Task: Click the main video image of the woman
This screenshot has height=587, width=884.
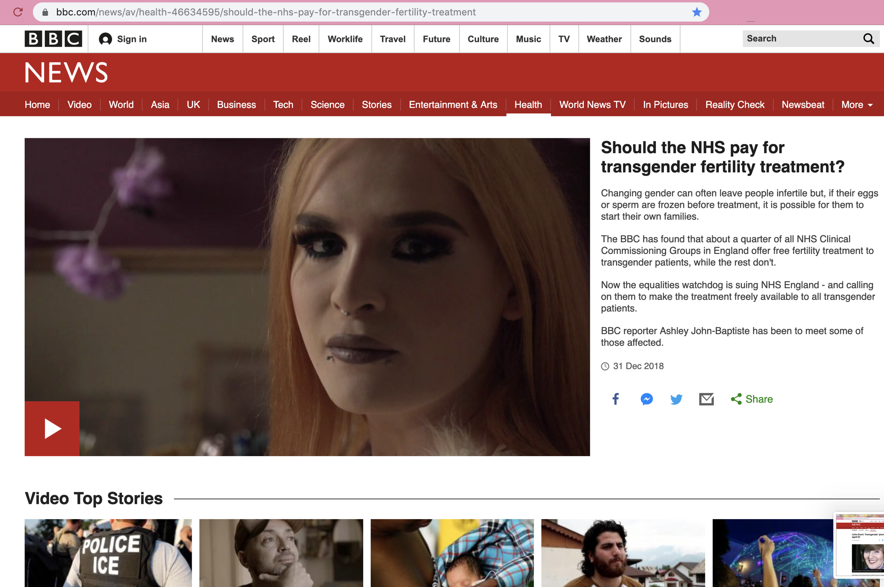Action: tap(307, 297)
